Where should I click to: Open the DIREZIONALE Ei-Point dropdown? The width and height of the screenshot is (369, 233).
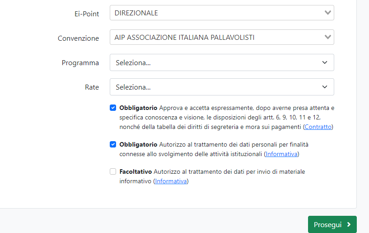[x=222, y=13]
